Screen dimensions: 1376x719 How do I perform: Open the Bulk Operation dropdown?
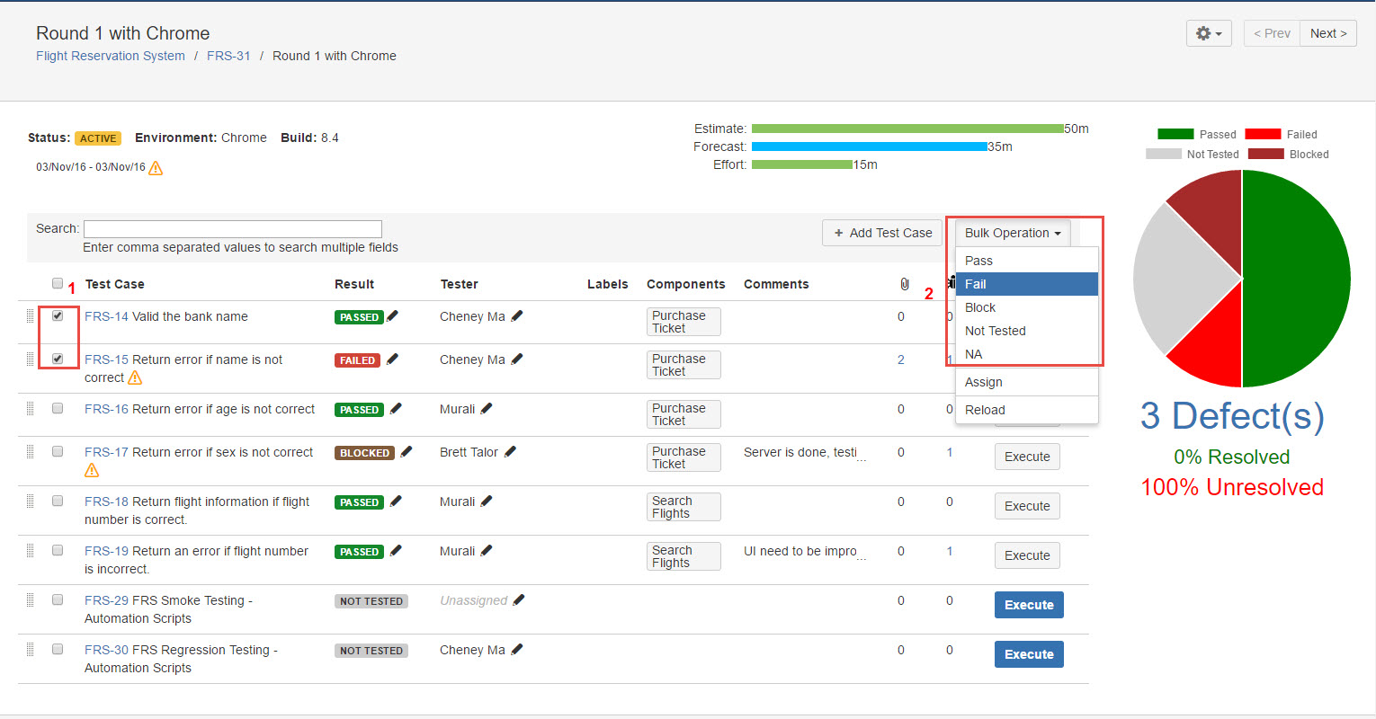pyautogui.click(x=1013, y=233)
